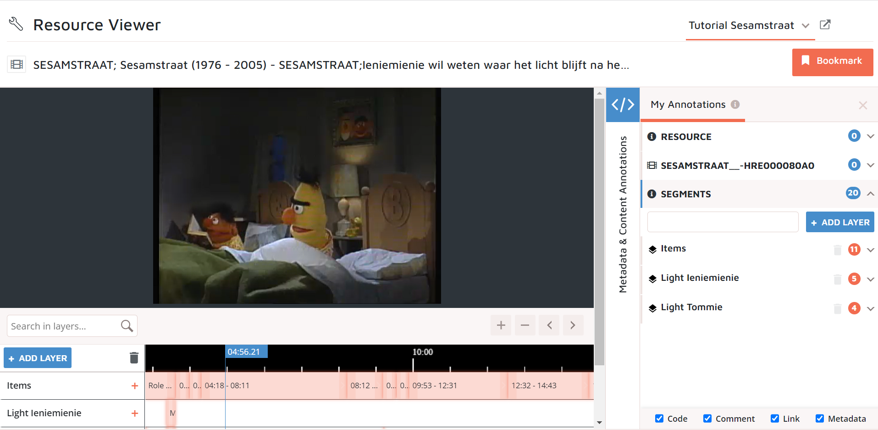Toggle the Comment checkbox
The height and width of the screenshot is (430, 878).
707,419
